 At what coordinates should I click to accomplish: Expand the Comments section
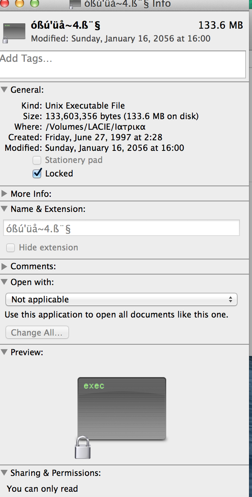coord(4,266)
